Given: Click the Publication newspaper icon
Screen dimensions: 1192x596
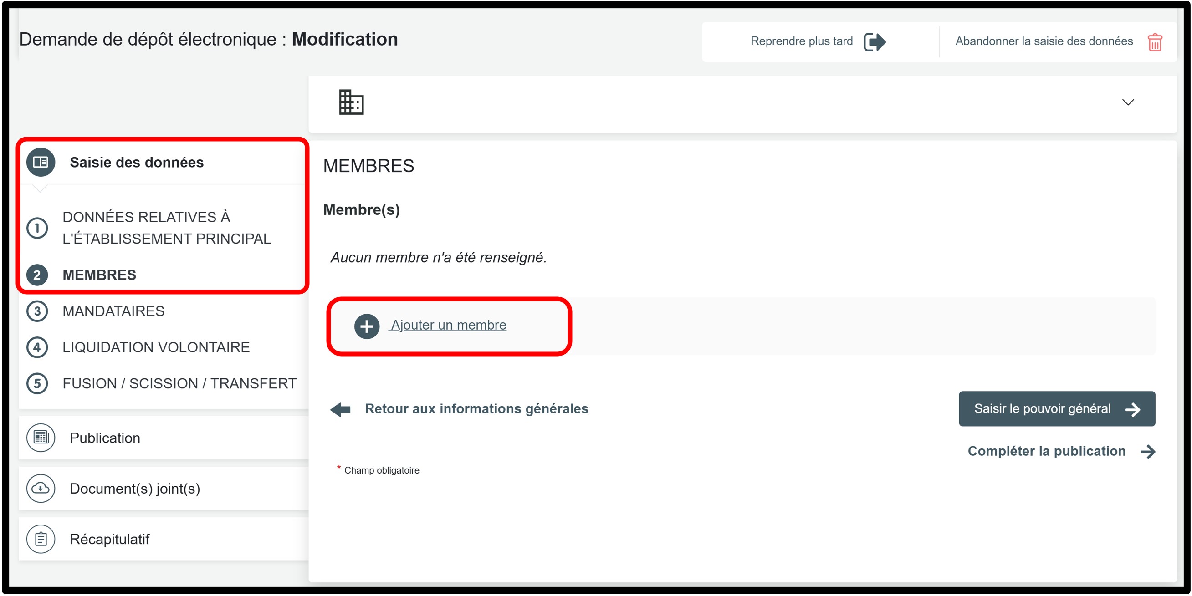Looking at the screenshot, I should (x=41, y=438).
